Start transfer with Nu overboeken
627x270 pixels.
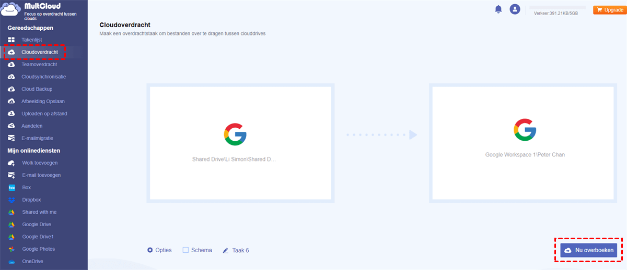click(588, 250)
